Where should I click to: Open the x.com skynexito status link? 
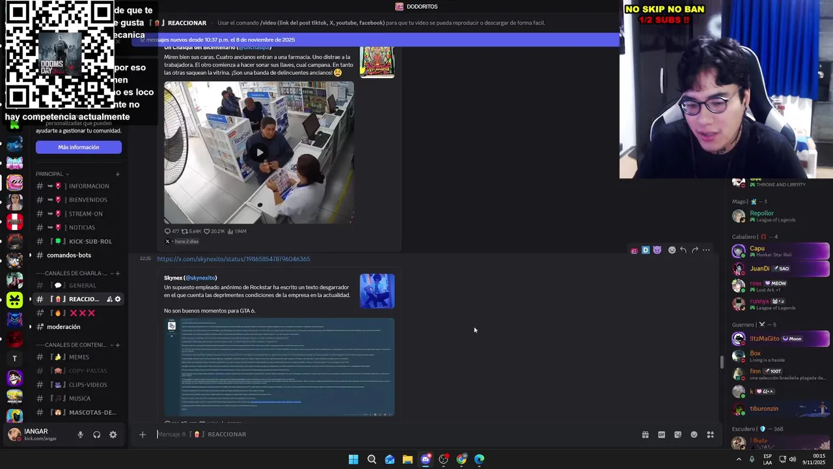tap(234, 259)
